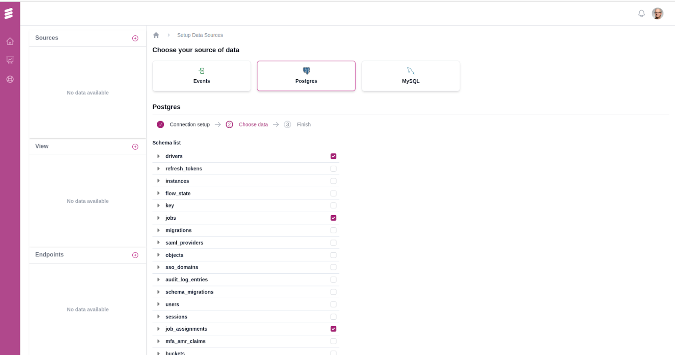Screen dimensions: 675x355
Task: Click the breadcrumb home icon
Action: 156,35
